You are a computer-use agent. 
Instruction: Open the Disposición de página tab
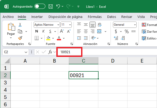coord(65,17)
